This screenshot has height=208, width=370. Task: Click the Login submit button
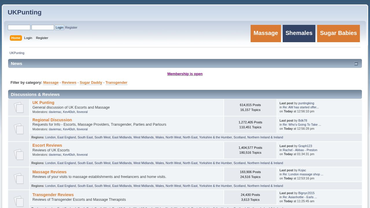[60, 27]
